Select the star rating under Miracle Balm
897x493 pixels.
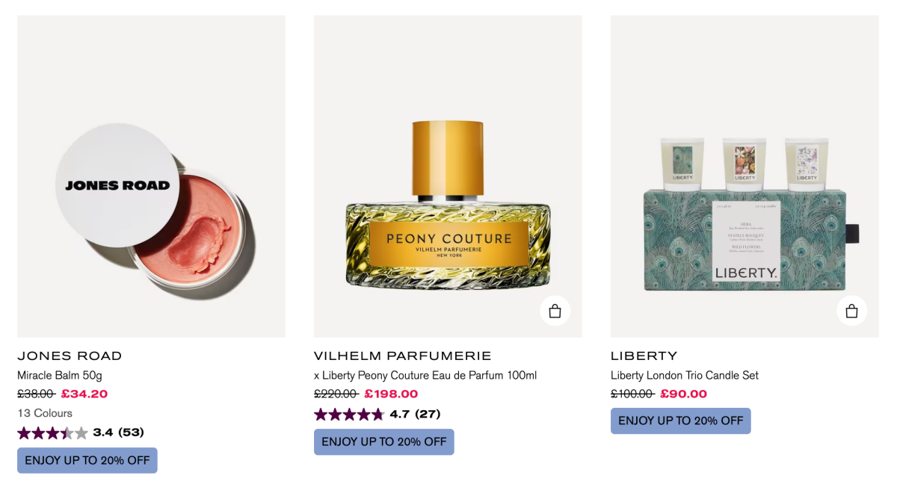point(53,432)
